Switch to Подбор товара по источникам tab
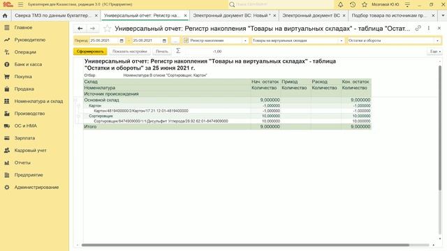Image resolution: width=447 pixels, height=251 pixels. (x=389, y=15)
